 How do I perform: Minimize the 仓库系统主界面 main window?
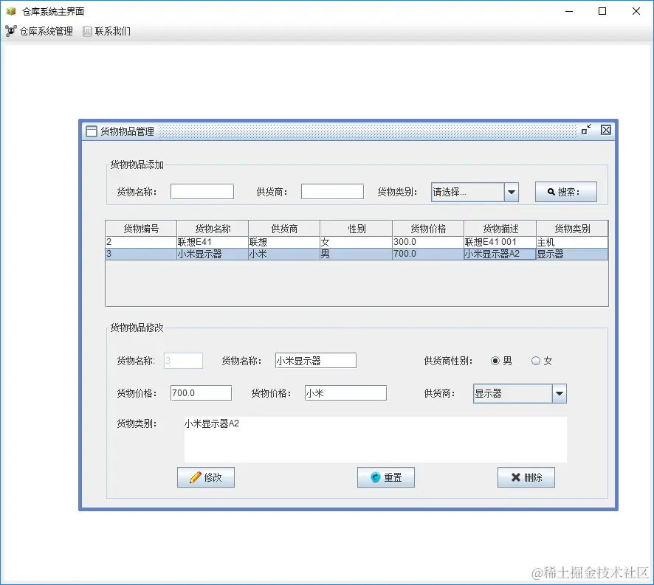pos(569,11)
